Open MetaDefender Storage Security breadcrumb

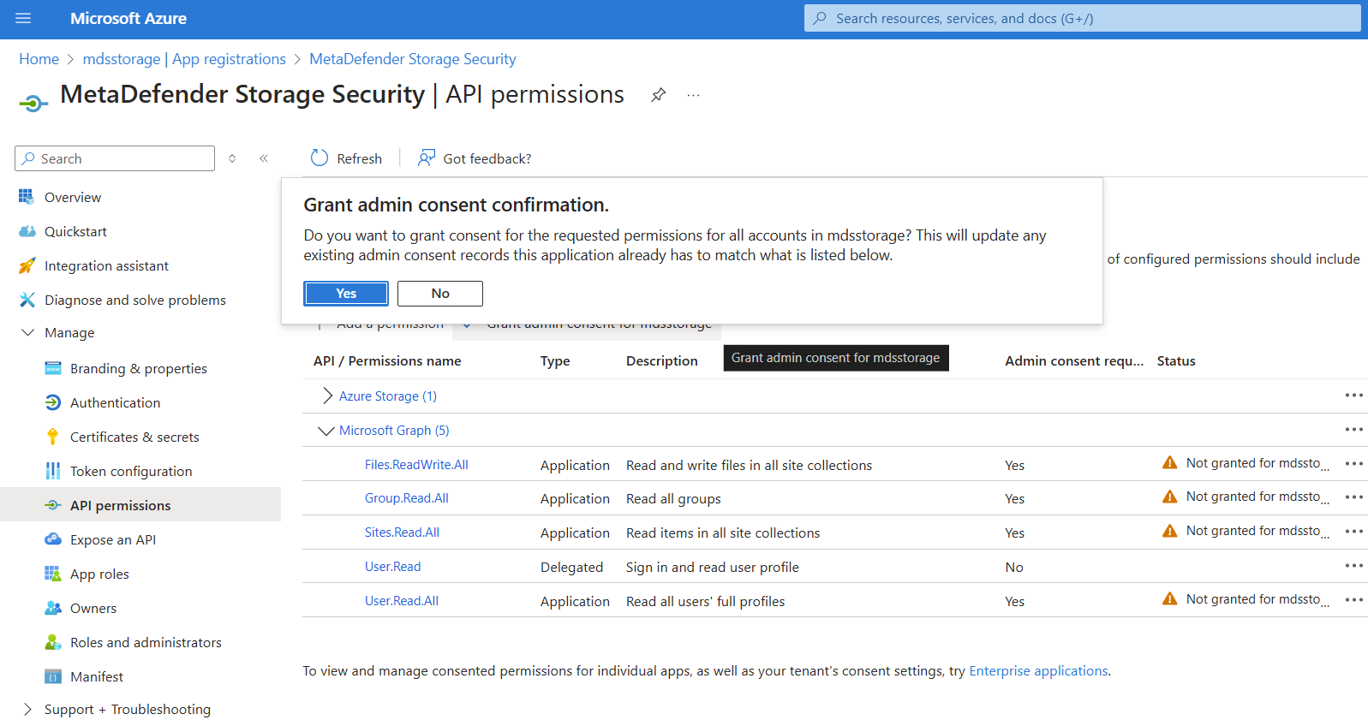pos(413,59)
